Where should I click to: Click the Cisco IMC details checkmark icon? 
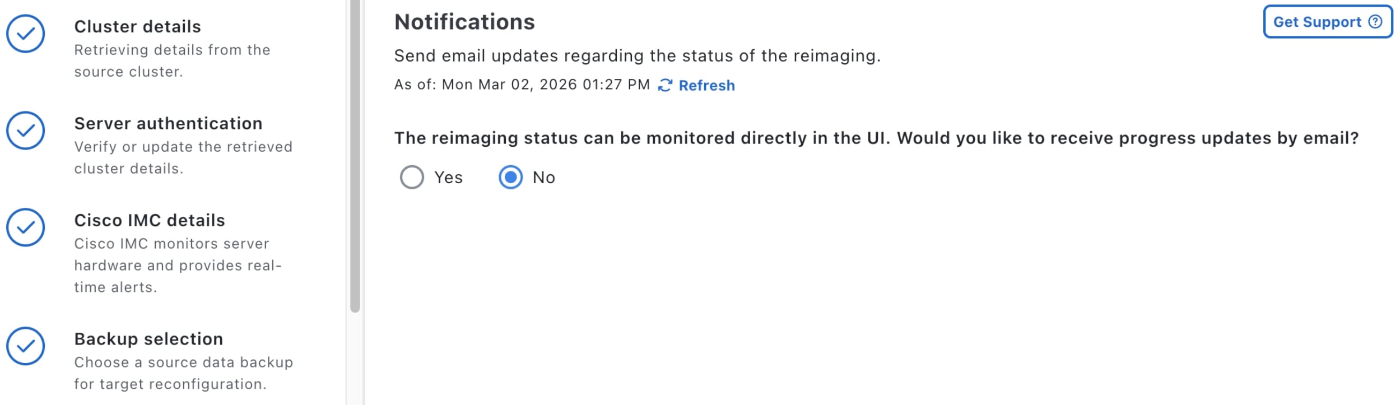25,227
